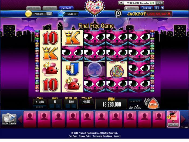Viewport: 189px width, 142px height.
Task: Show previous friends with the left arrow
Action: [20, 119]
